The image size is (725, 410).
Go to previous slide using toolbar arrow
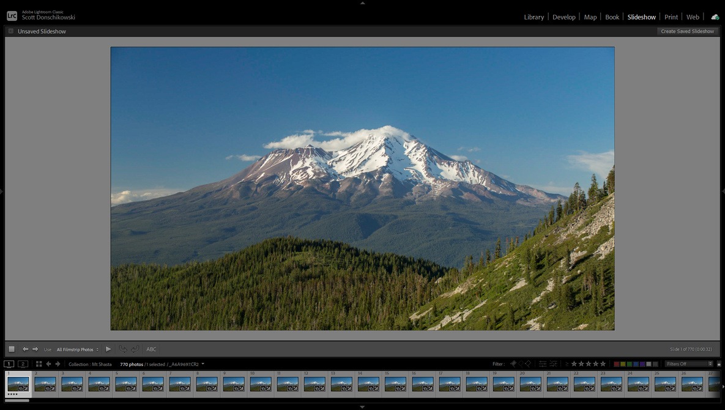point(26,349)
